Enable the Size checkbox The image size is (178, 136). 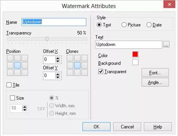[12, 98]
